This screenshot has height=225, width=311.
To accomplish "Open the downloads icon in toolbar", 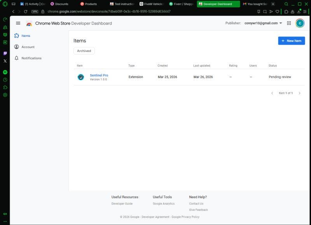I will coord(299,12).
